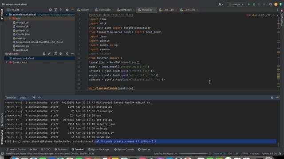This screenshot has width=284, height=159.
Task: Open the run configuration dropdown chatgui
Action: click(x=236, y=4)
